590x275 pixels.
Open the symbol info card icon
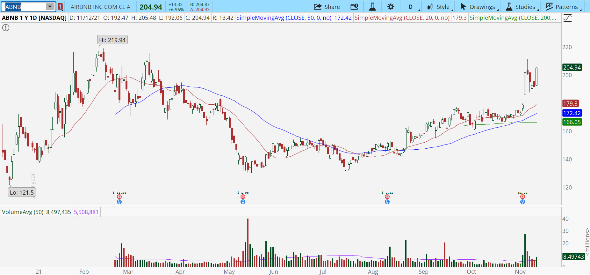[354, 7]
